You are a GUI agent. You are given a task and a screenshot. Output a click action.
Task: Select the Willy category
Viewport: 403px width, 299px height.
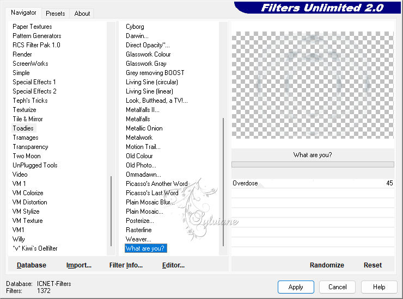pos(19,239)
